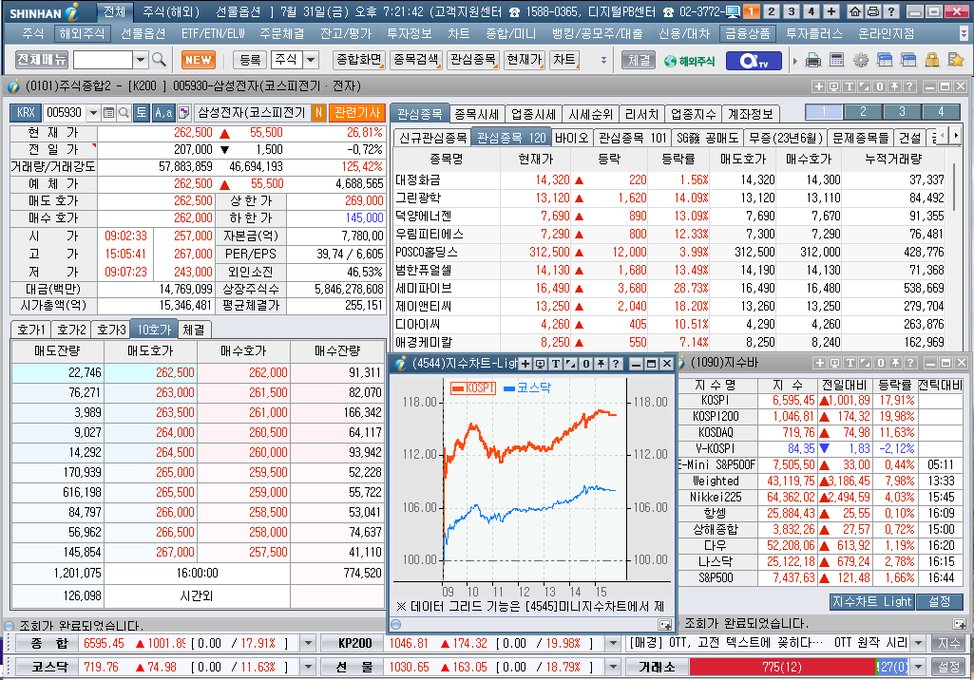Click the search magnifier beside the 전체메뉴 input
The width and height of the screenshot is (974, 680).
point(159,60)
